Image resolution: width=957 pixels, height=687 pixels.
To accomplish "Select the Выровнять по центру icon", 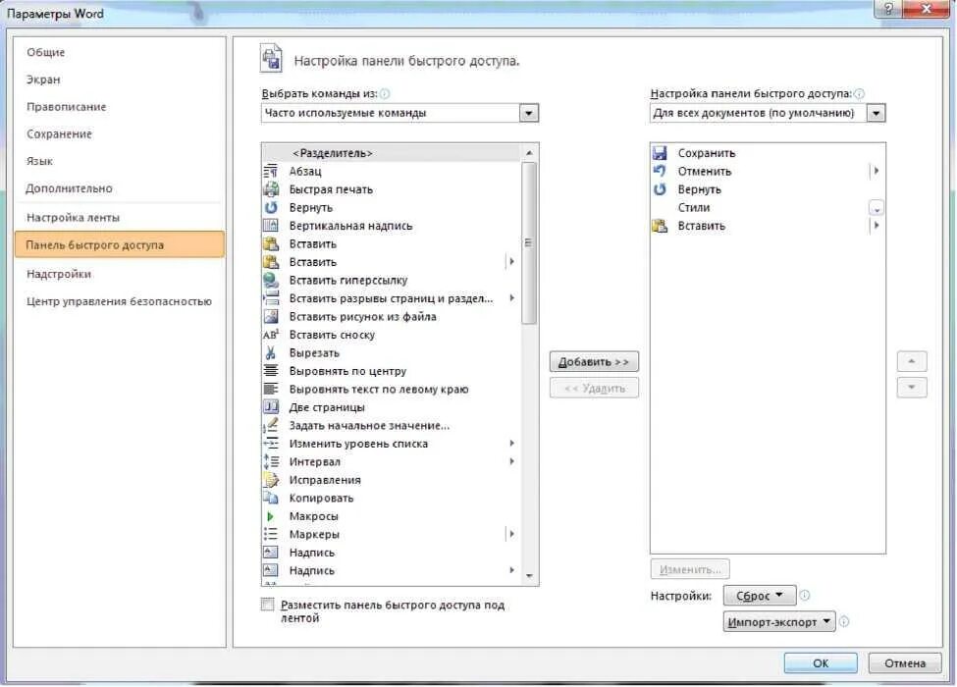I will click(270, 371).
